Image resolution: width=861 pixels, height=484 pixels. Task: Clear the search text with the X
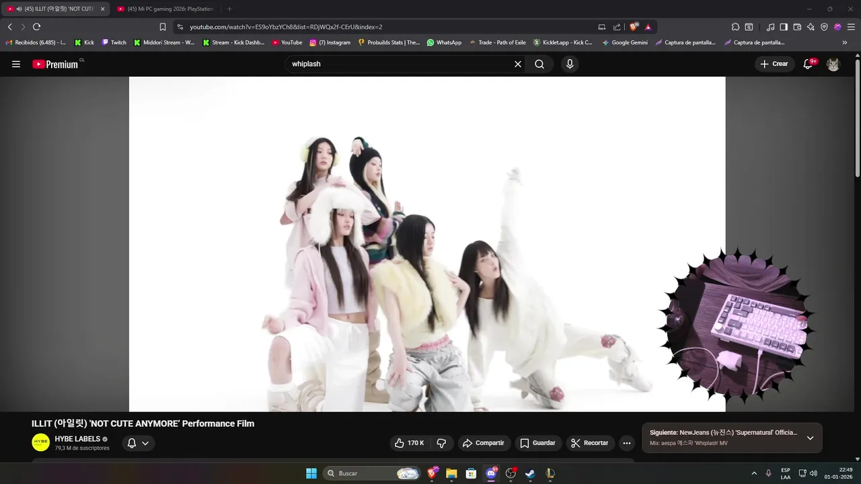tap(518, 64)
